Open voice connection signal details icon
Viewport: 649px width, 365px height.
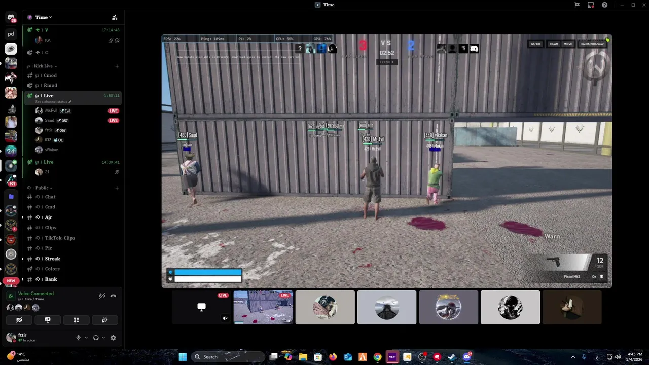(x=11, y=296)
